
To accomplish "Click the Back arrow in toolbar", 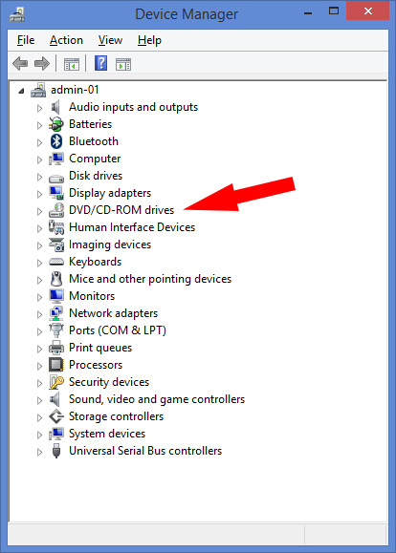I will (x=20, y=64).
